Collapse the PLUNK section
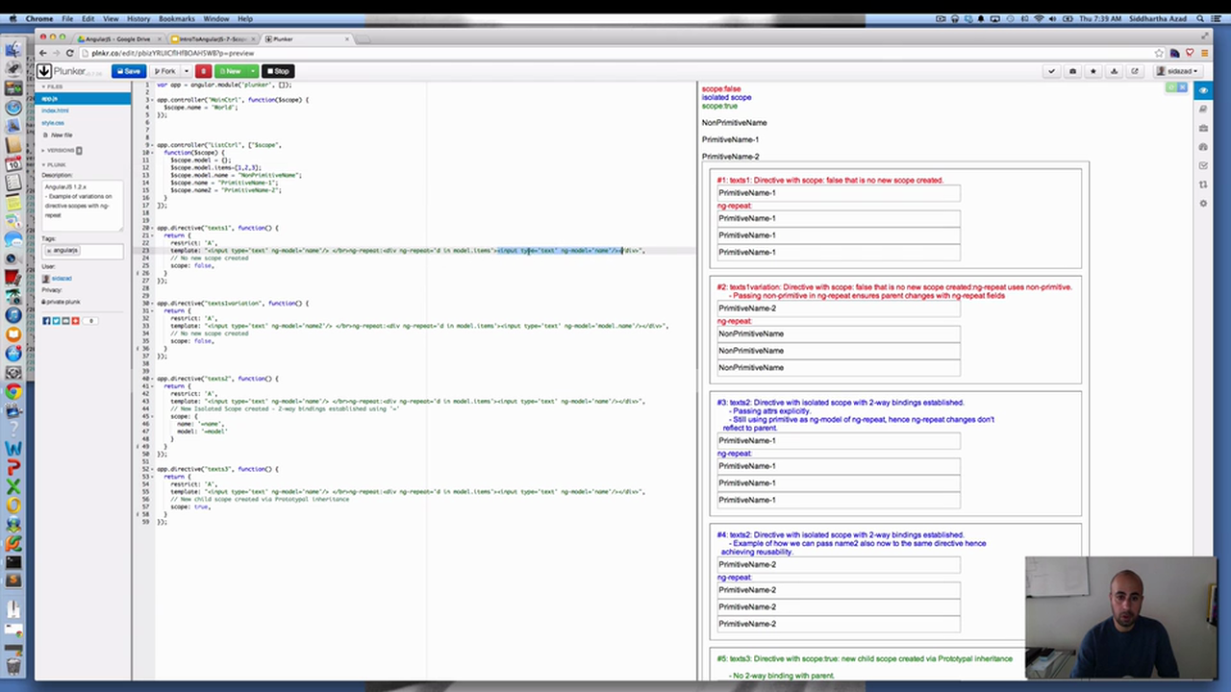This screenshot has height=692, width=1231. pyautogui.click(x=53, y=164)
